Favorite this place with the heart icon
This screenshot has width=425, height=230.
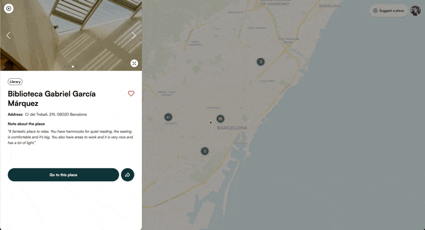(x=131, y=93)
